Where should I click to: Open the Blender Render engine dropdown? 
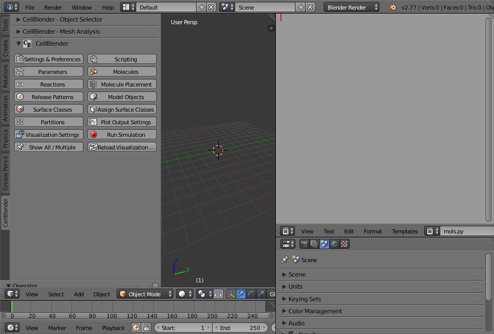(351, 7)
